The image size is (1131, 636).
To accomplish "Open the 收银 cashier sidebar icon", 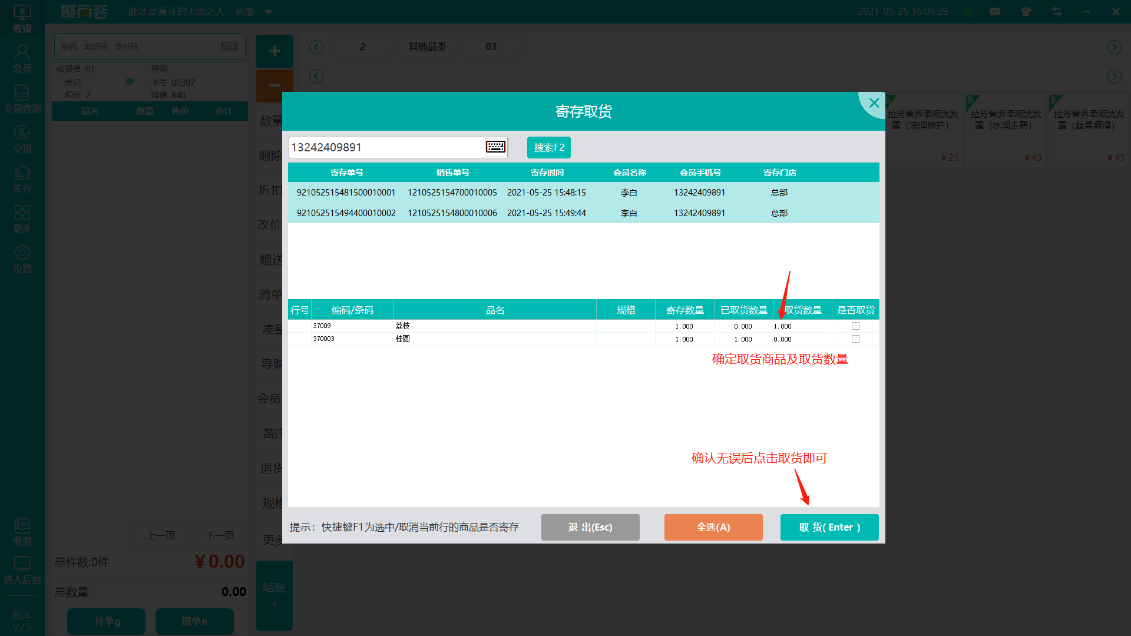I will click(x=22, y=18).
